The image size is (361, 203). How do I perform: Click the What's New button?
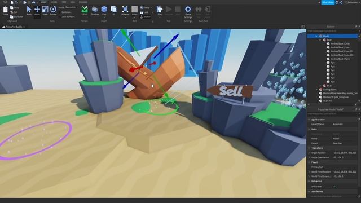click(328, 2)
